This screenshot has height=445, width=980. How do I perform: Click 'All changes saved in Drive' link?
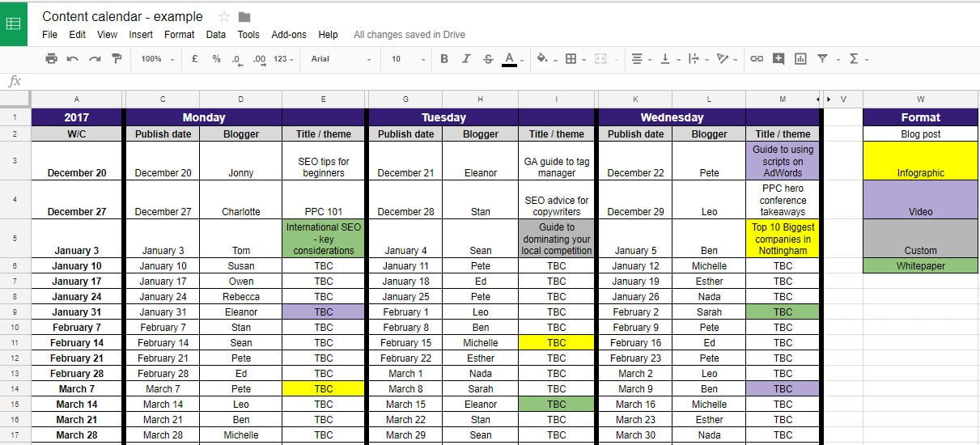tap(409, 35)
